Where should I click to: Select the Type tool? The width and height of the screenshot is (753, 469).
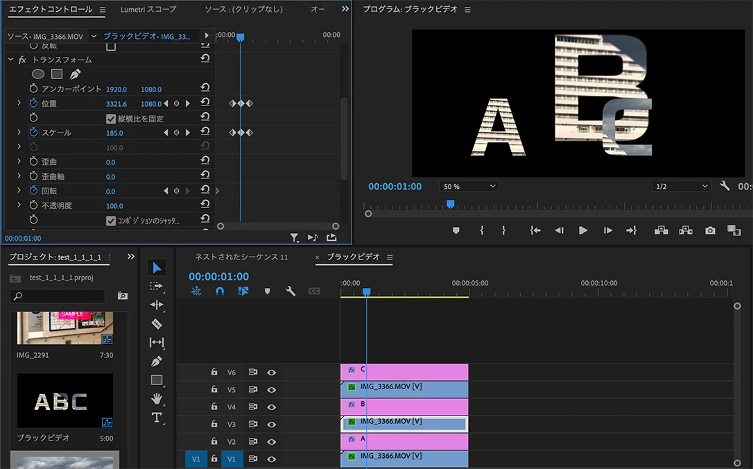pos(157,417)
